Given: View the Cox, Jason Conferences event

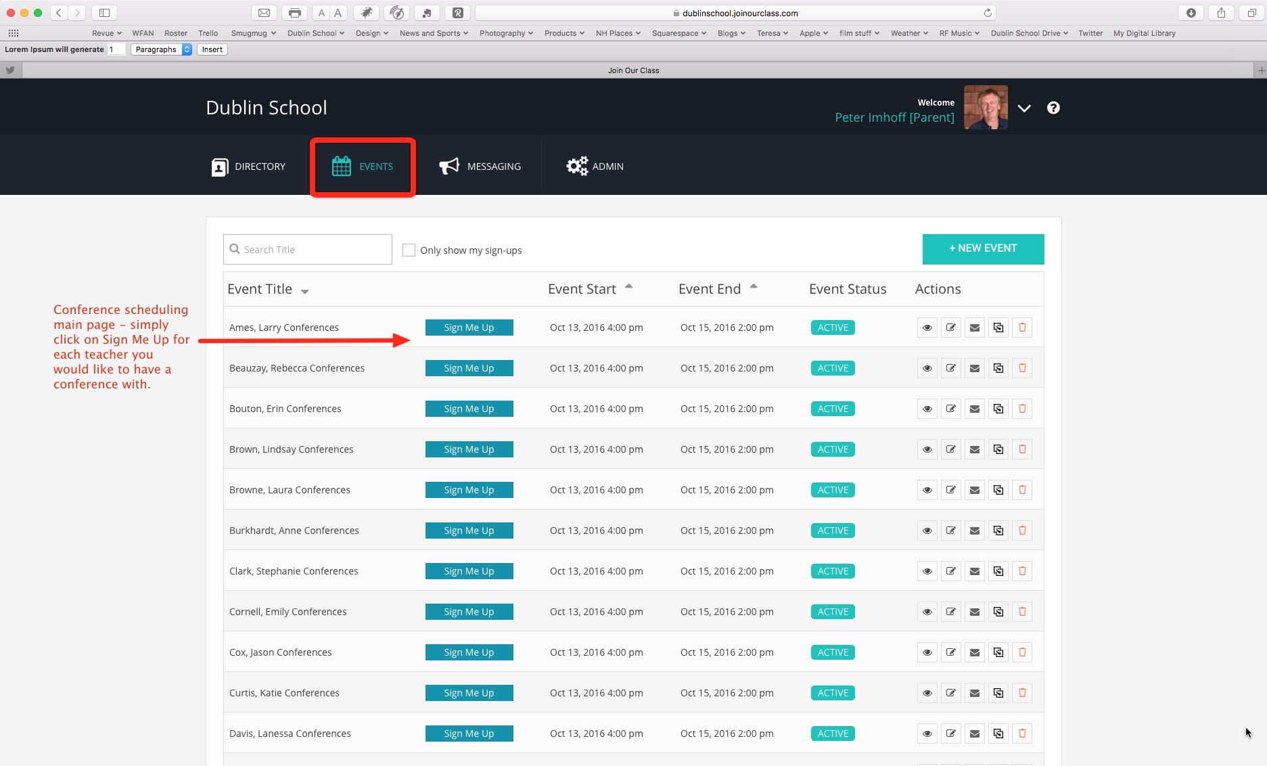Looking at the screenshot, I should [927, 652].
